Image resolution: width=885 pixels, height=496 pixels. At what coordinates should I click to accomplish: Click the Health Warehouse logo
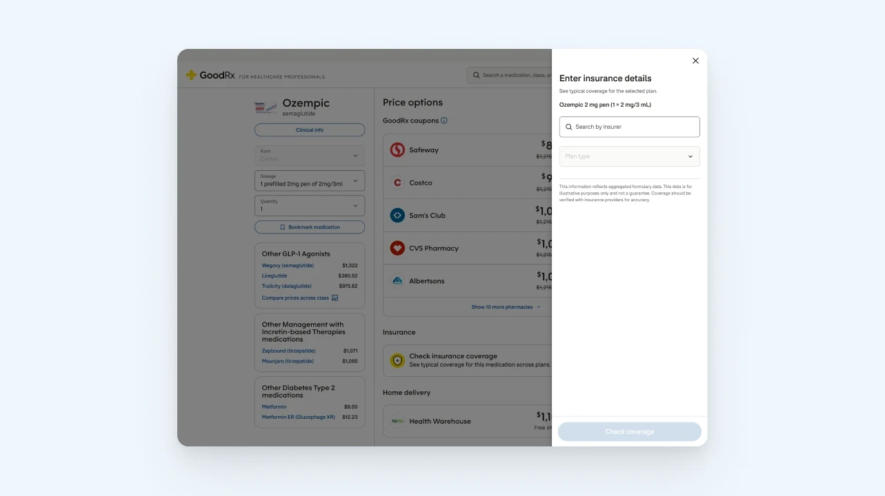point(397,421)
